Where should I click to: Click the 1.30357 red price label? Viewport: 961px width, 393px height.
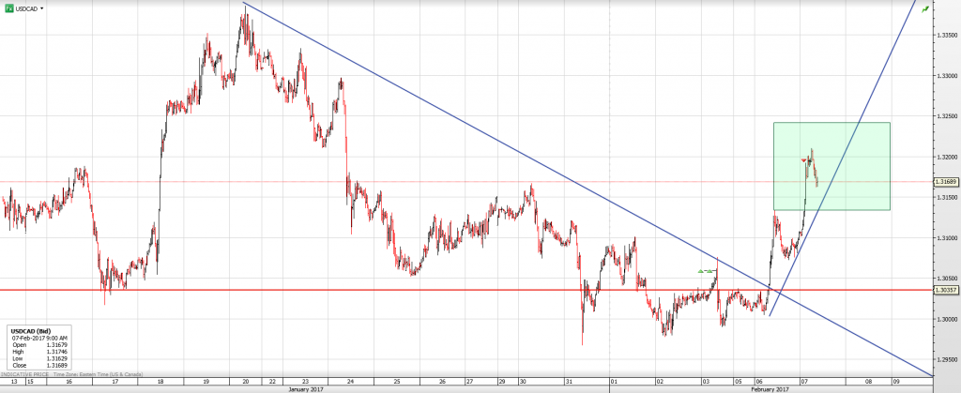(x=945, y=290)
